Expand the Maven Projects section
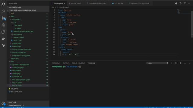 click(28, 105)
